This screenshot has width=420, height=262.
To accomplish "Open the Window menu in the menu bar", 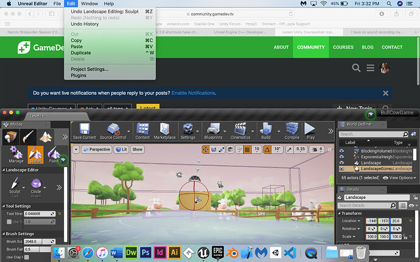I will point(89,4).
